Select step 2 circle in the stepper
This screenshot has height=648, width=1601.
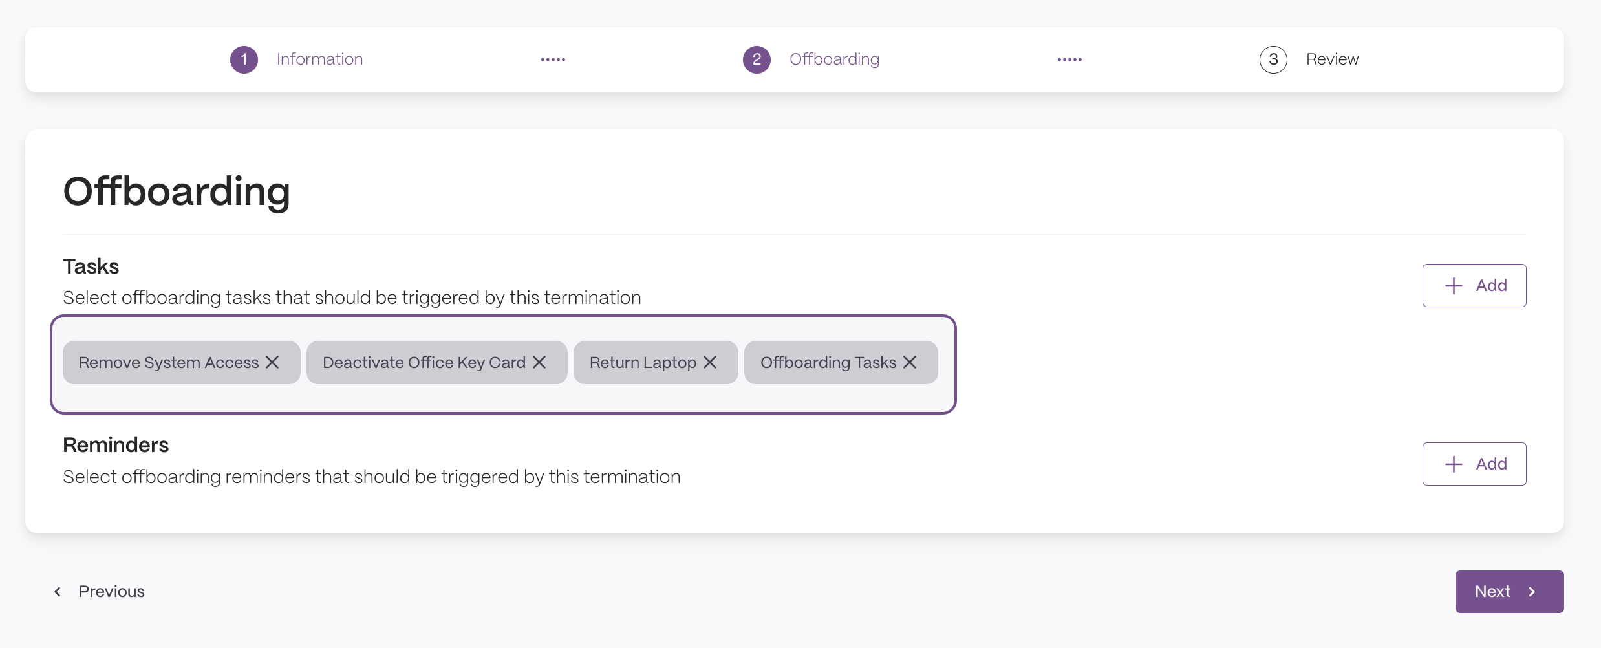click(x=757, y=59)
